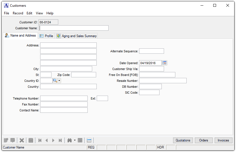Screen dimensions: 237x153
Task: Click into the Customer Name field
Action: [x=74, y=28]
